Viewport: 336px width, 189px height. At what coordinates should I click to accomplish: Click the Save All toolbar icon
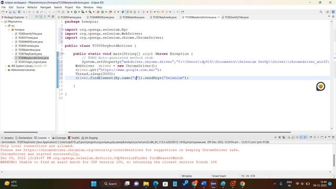(14, 12)
